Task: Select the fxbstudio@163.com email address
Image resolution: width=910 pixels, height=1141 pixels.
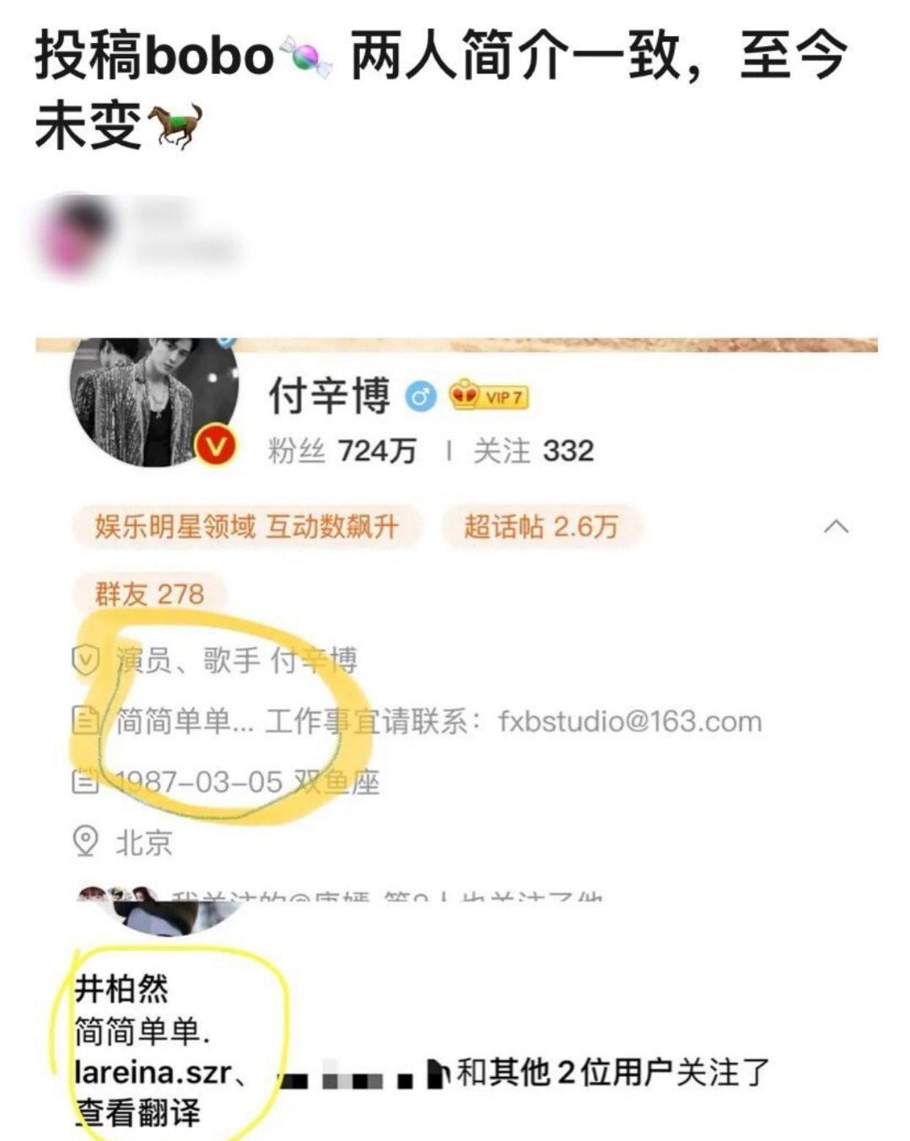Action: click(x=629, y=722)
